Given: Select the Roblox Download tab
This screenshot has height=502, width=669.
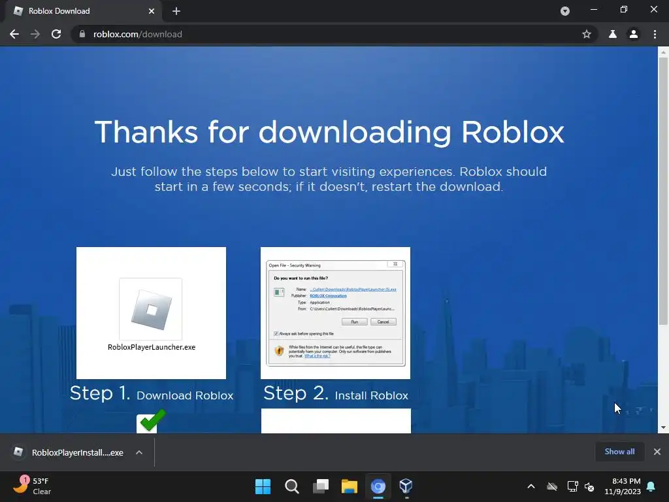Looking at the screenshot, I should (x=84, y=11).
